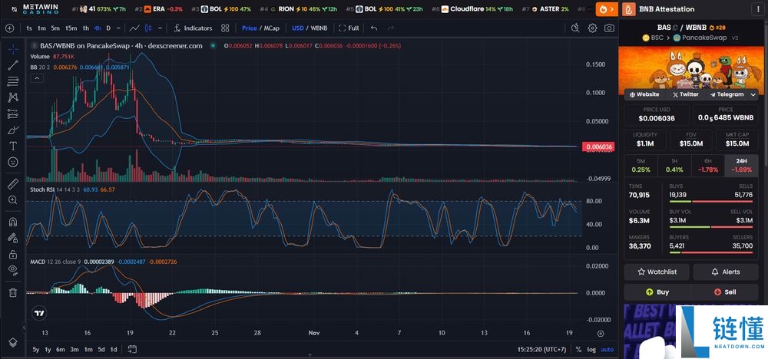
Task: Open the emoji sticker tool
Action: coord(13,162)
